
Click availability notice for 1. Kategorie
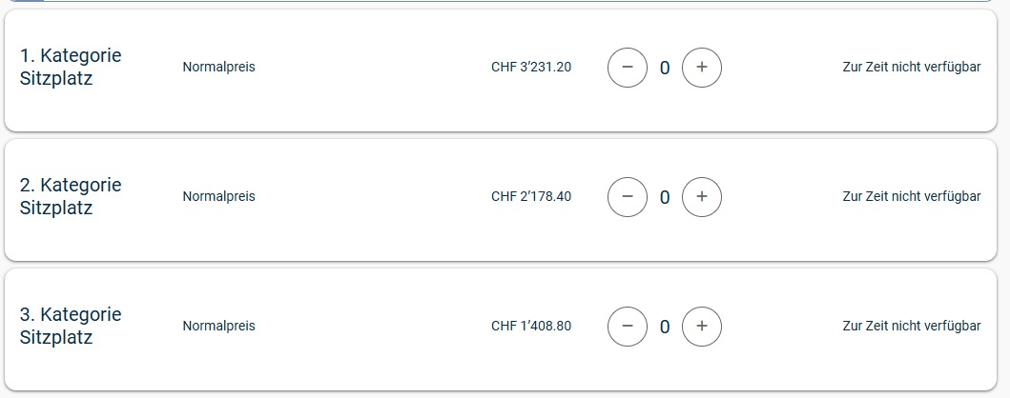click(x=911, y=68)
